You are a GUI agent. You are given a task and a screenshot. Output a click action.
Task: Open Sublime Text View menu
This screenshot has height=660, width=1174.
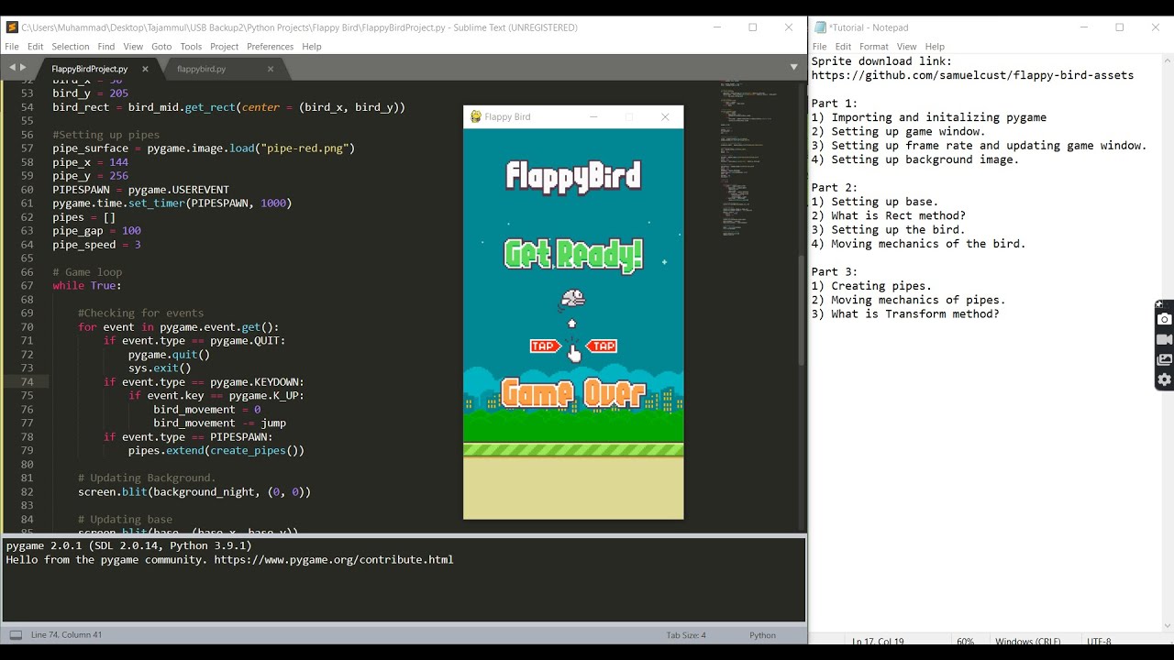point(133,47)
